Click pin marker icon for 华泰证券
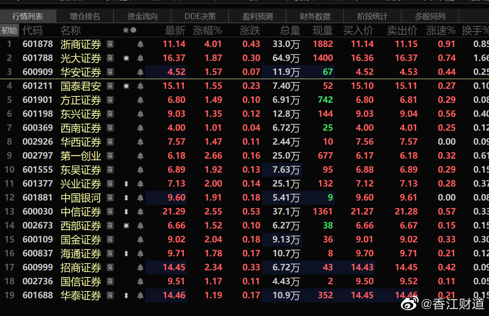The image size is (489, 316). click(x=126, y=295)
